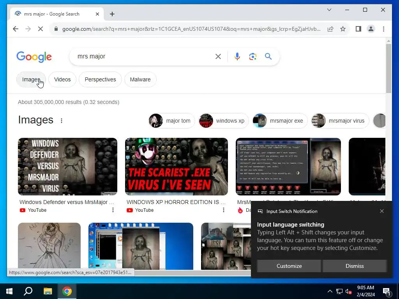The width and height of the screenshot is (399, 299).
Task: Click the browser forward arrow
Action: tap(28, 29)
